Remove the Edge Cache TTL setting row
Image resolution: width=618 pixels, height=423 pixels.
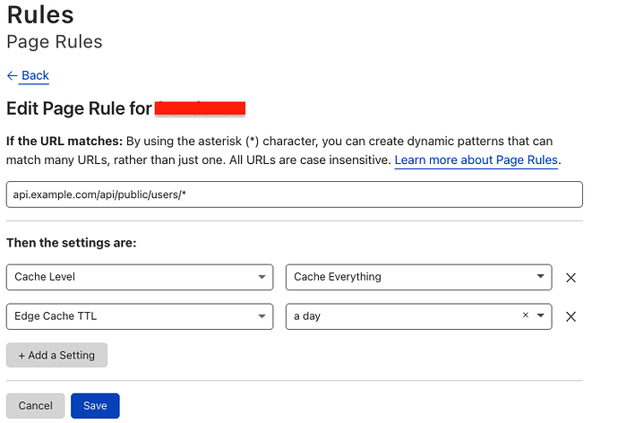point(571,316)
